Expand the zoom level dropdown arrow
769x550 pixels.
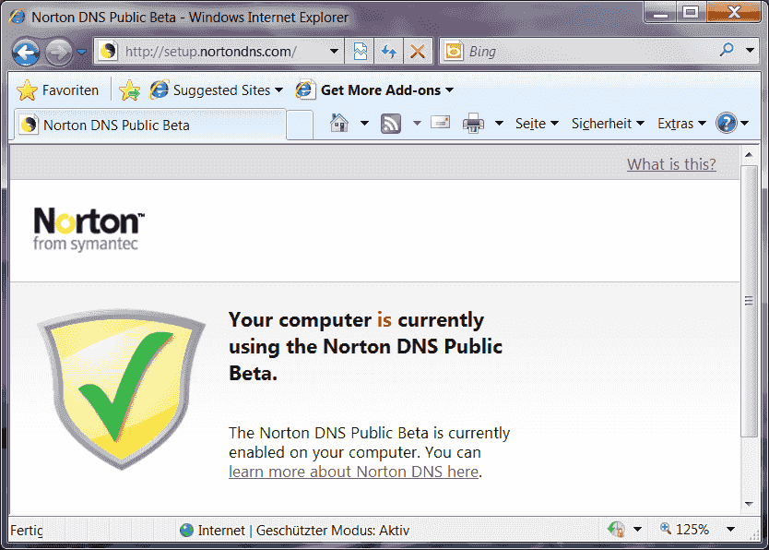[x=730, y=529]
